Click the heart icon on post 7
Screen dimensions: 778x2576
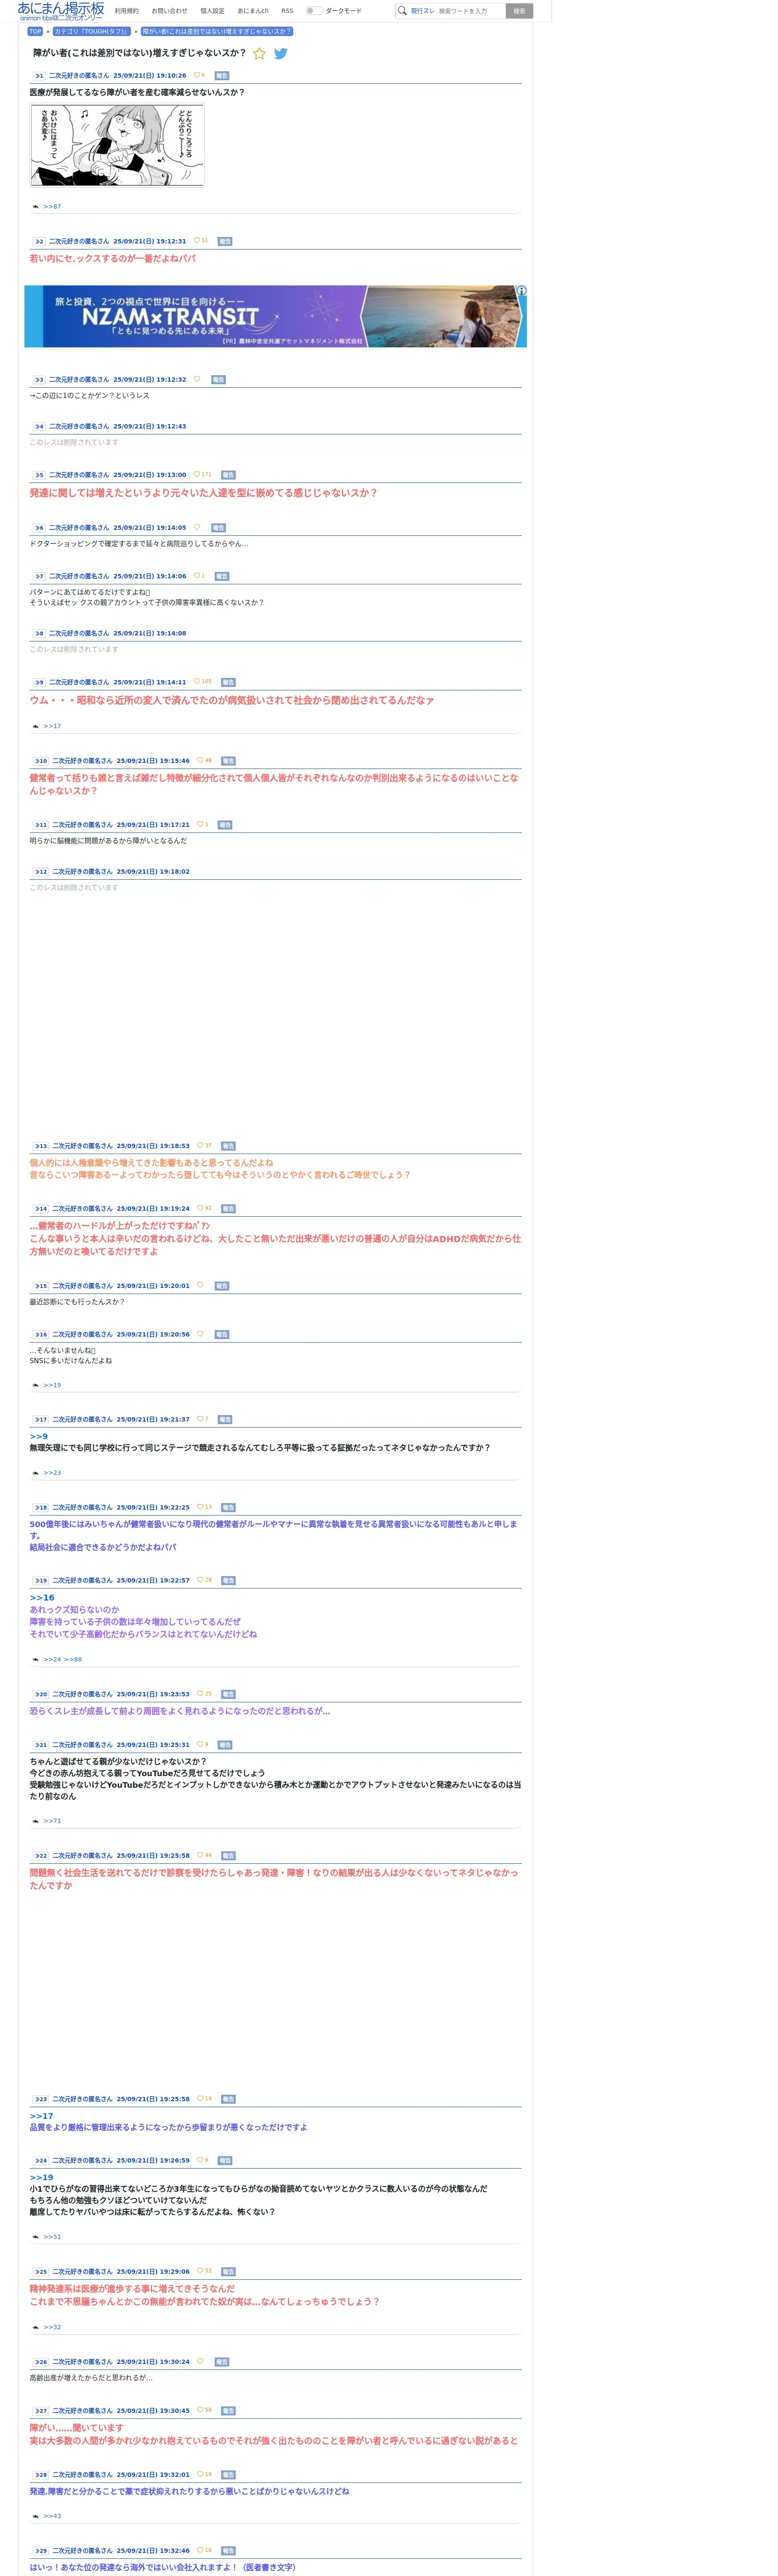(197, 576)
